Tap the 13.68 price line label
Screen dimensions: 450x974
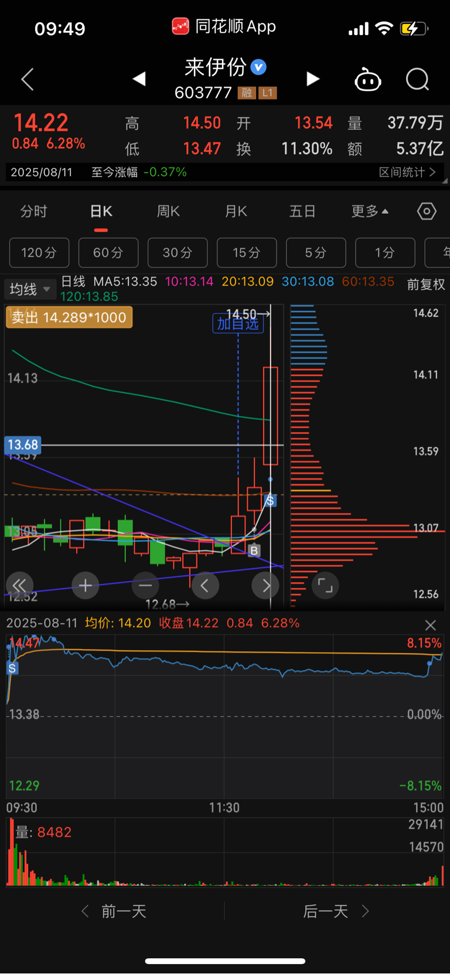tap(22, 445)
